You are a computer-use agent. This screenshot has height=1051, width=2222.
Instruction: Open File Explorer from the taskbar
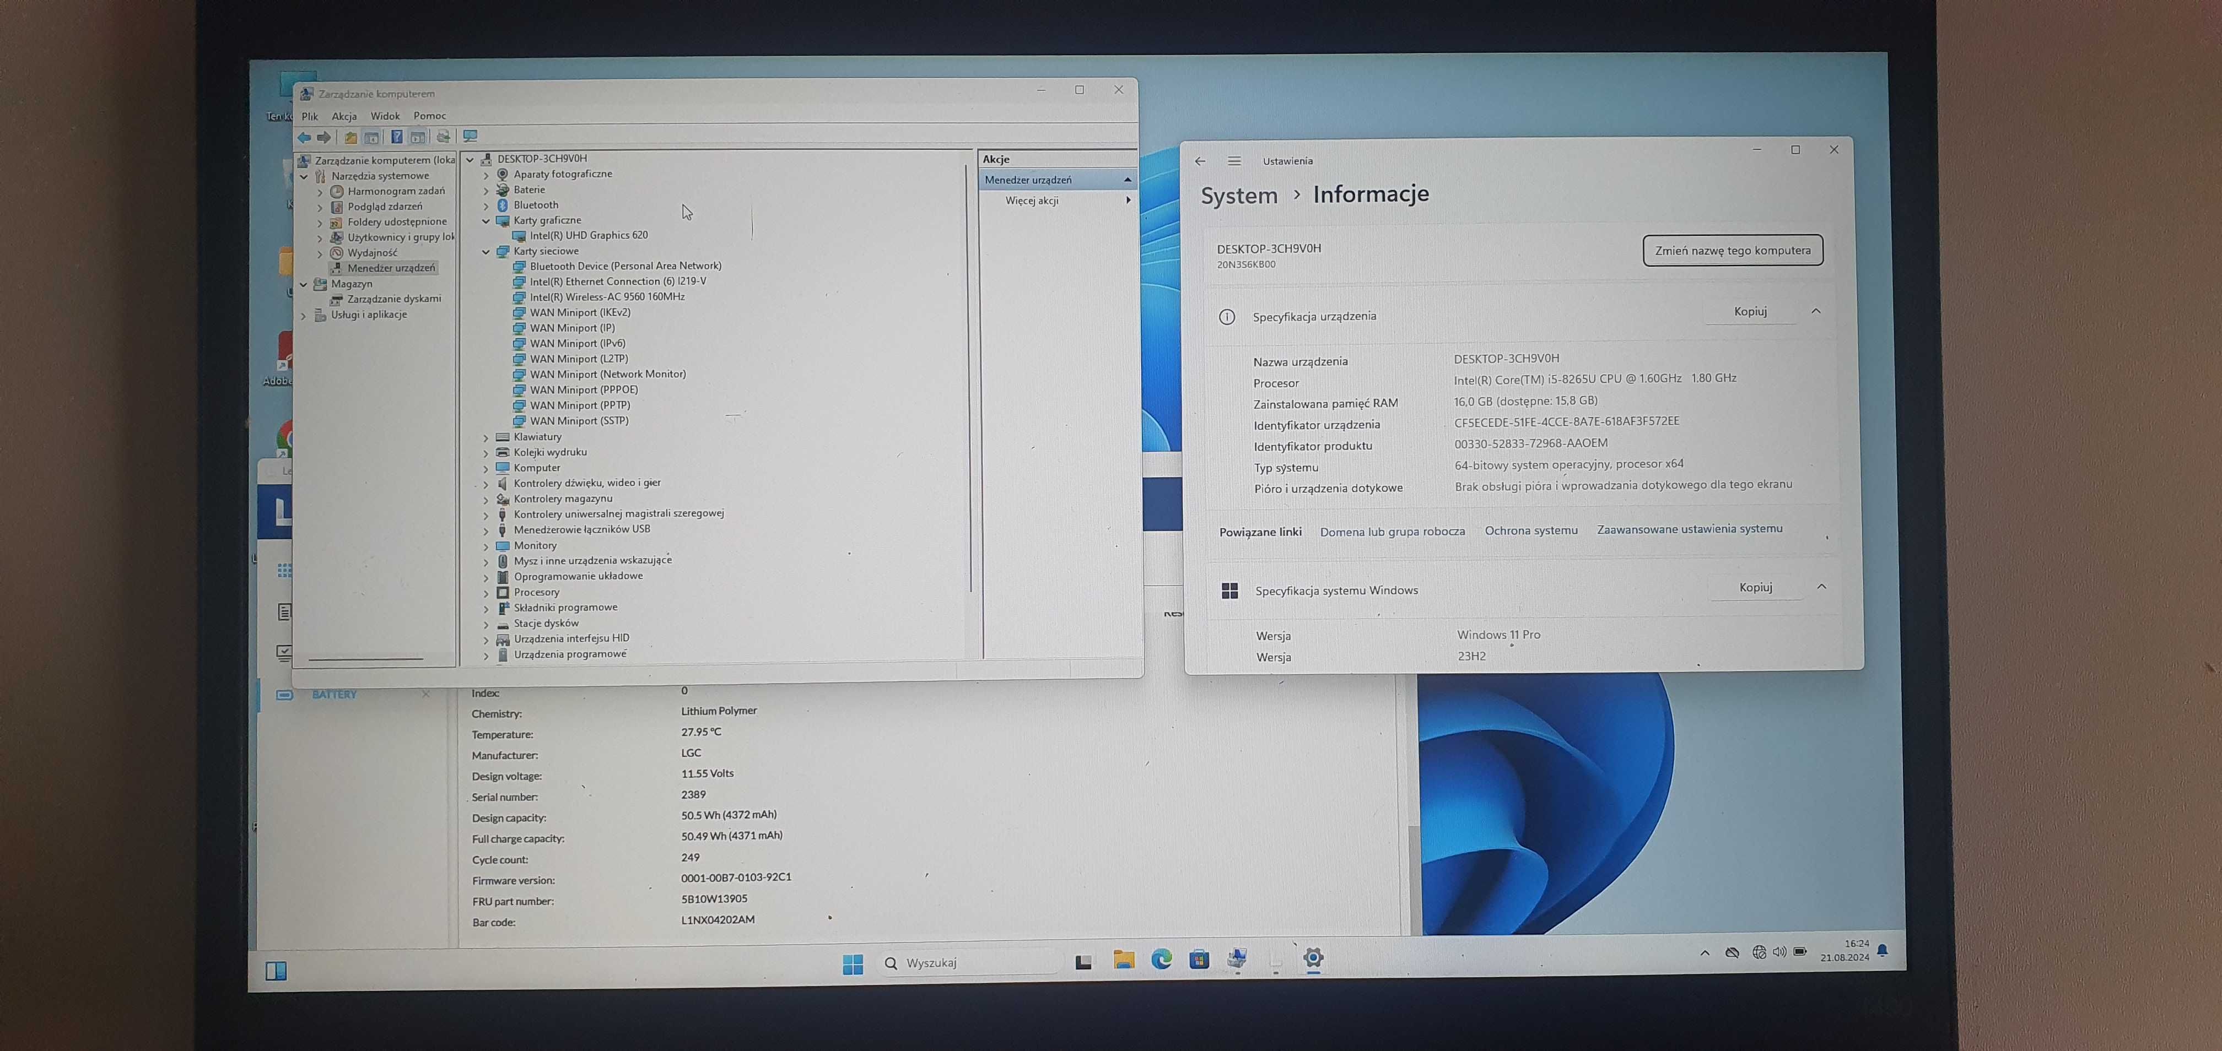point(1123,960)
